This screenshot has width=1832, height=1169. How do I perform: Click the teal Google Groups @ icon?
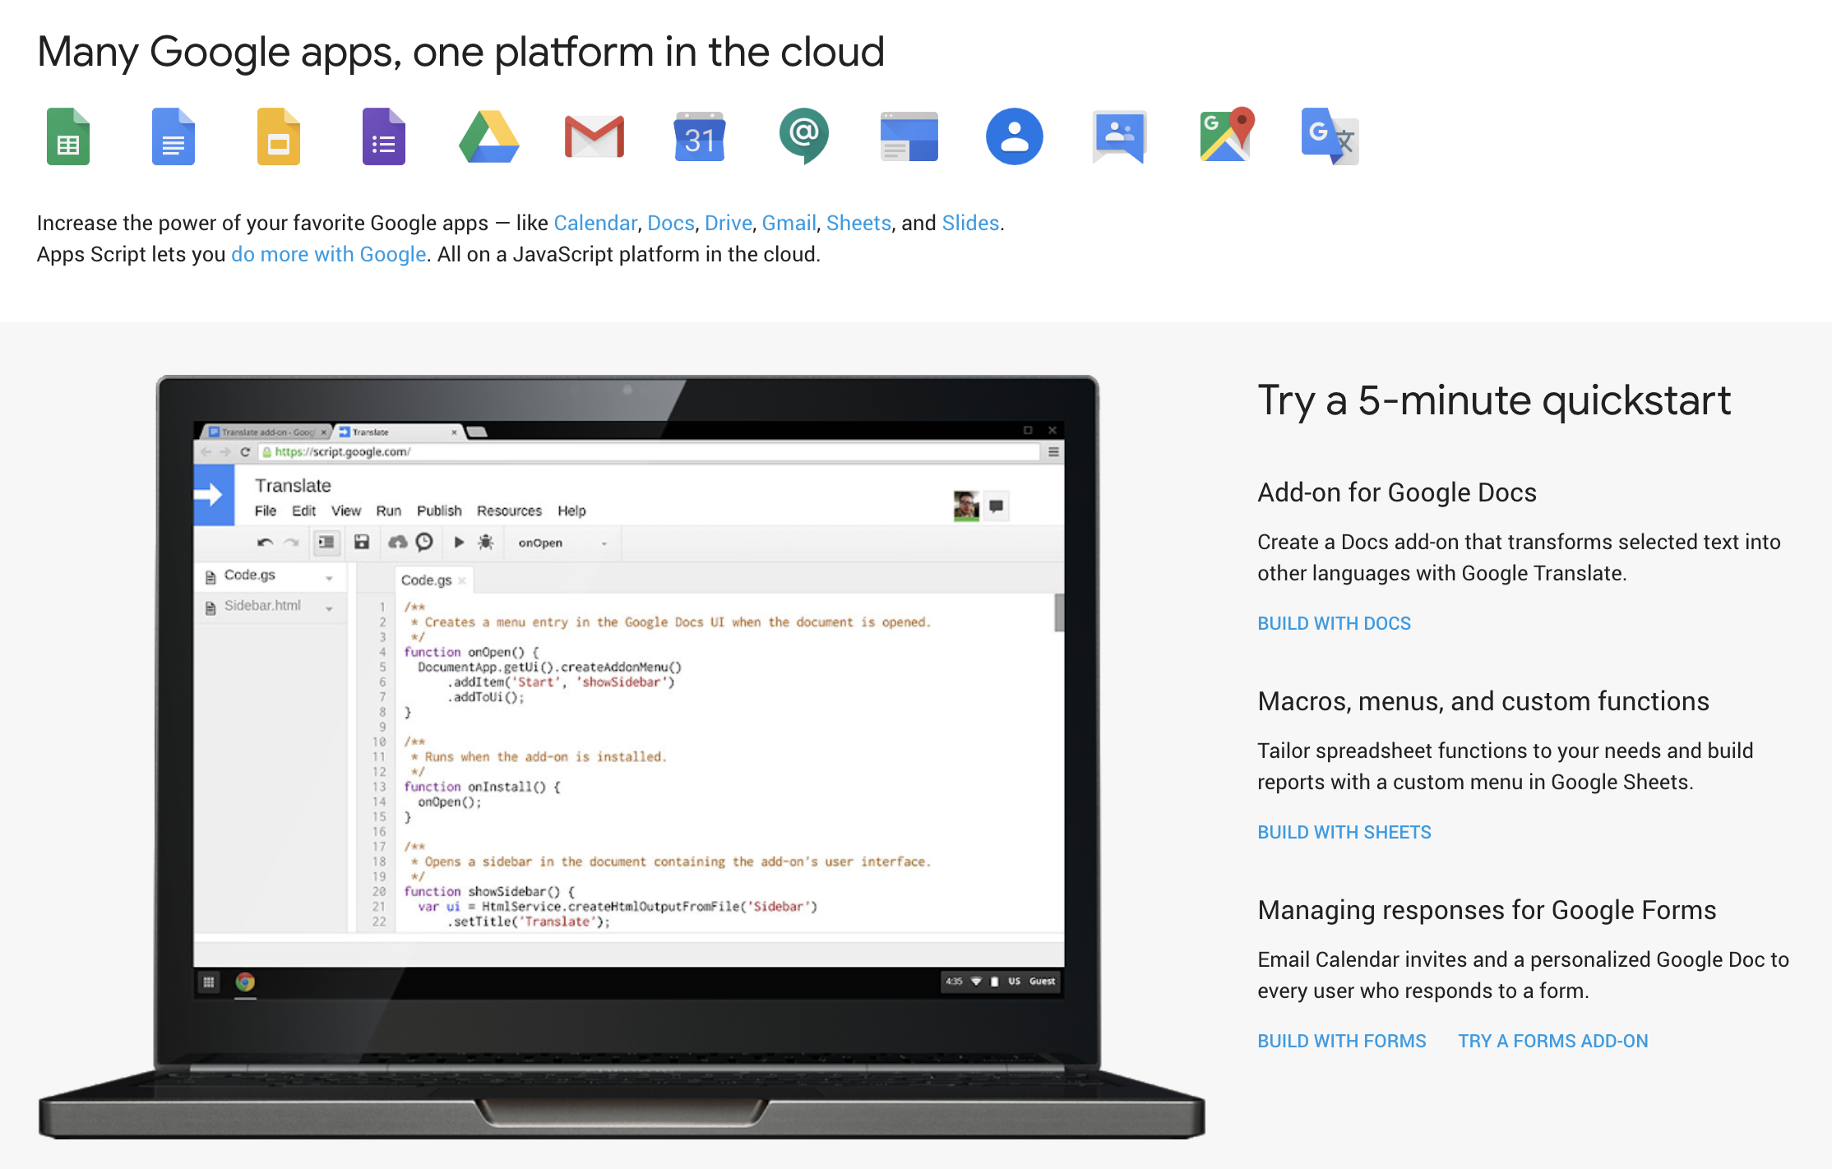click(x=803, y=135)
